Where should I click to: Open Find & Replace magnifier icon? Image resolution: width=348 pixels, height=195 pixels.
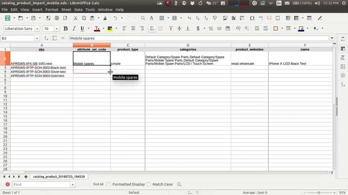[143, 18]
